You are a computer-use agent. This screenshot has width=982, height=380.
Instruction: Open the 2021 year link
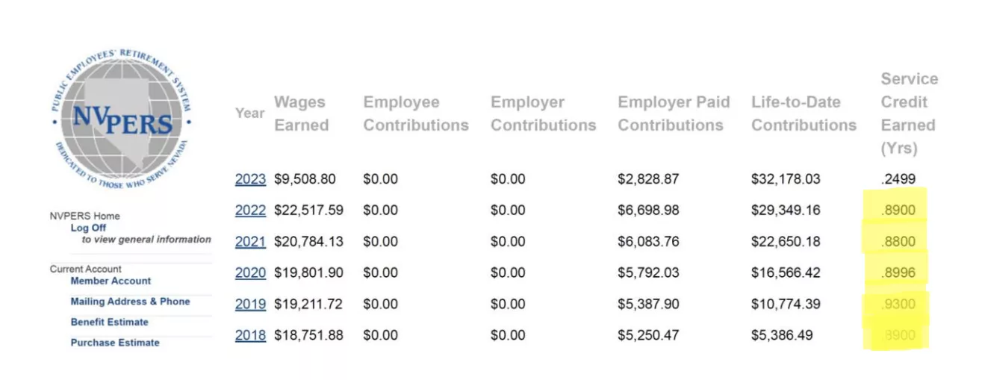(x=250, y=242)
